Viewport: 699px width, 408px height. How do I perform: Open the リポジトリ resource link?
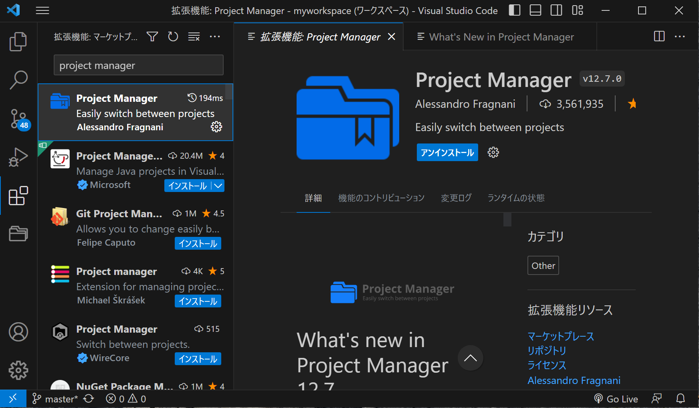547,351
